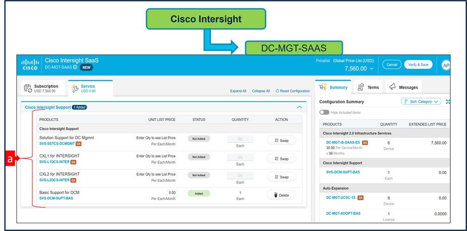
Task: Click the Qty field for CXL2 row
Action: 240,175
